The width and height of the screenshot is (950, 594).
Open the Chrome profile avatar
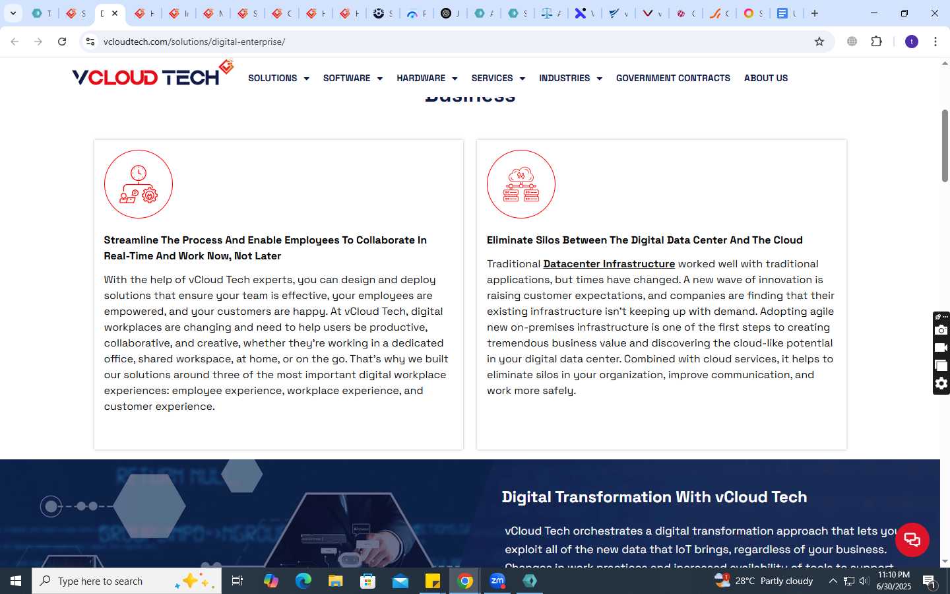coord(912,42)
